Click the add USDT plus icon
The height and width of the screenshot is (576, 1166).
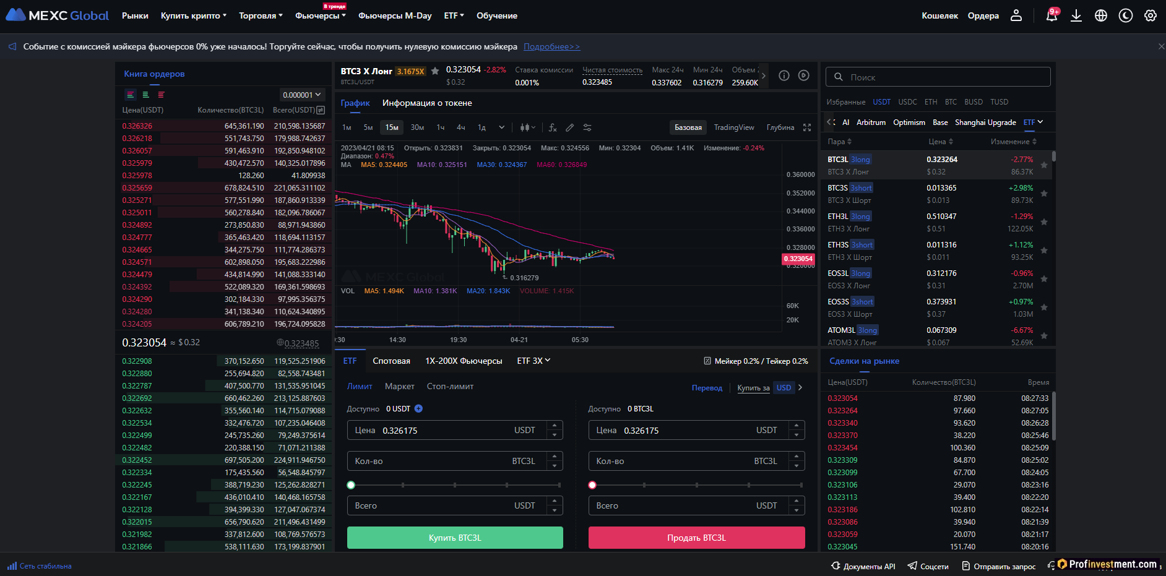(x=418, y=408)
